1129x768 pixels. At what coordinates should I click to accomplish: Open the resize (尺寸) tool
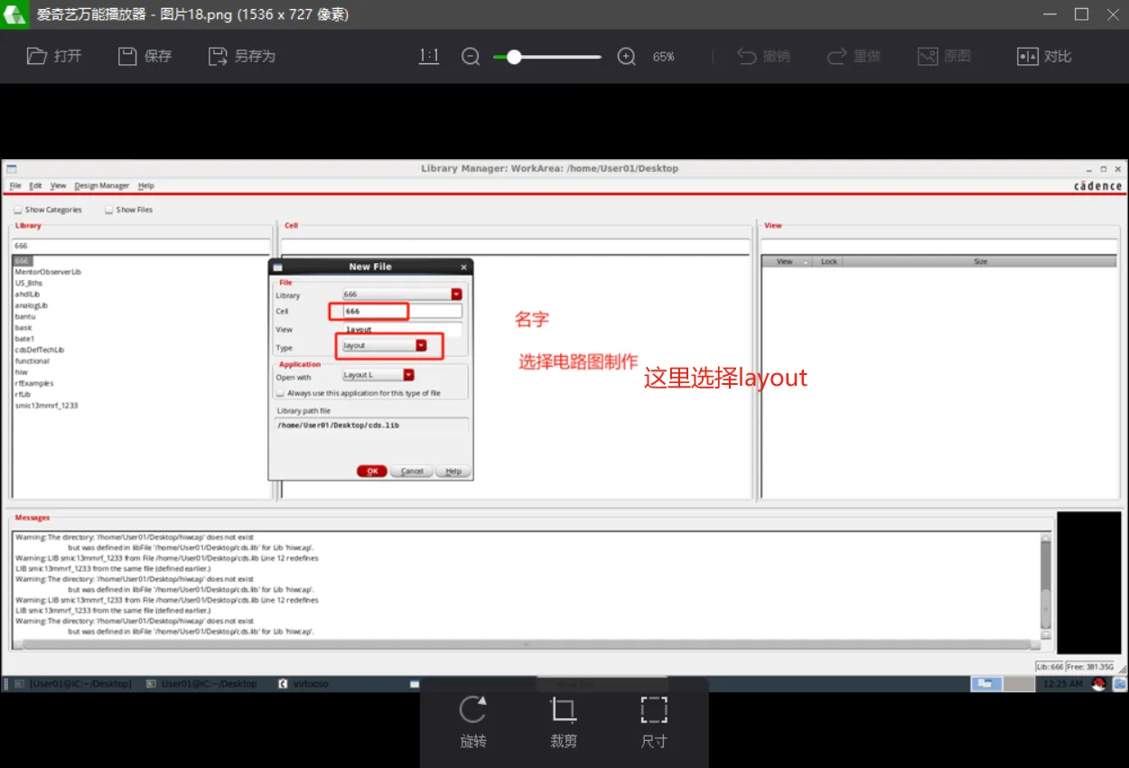654,710
